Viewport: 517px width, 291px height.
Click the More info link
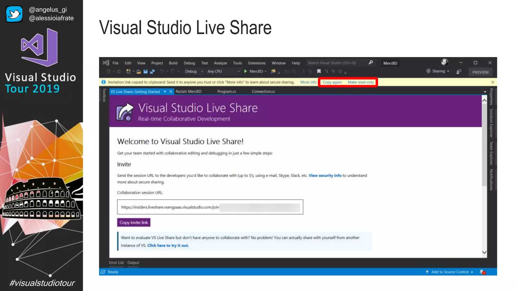[x=308, y=82]
